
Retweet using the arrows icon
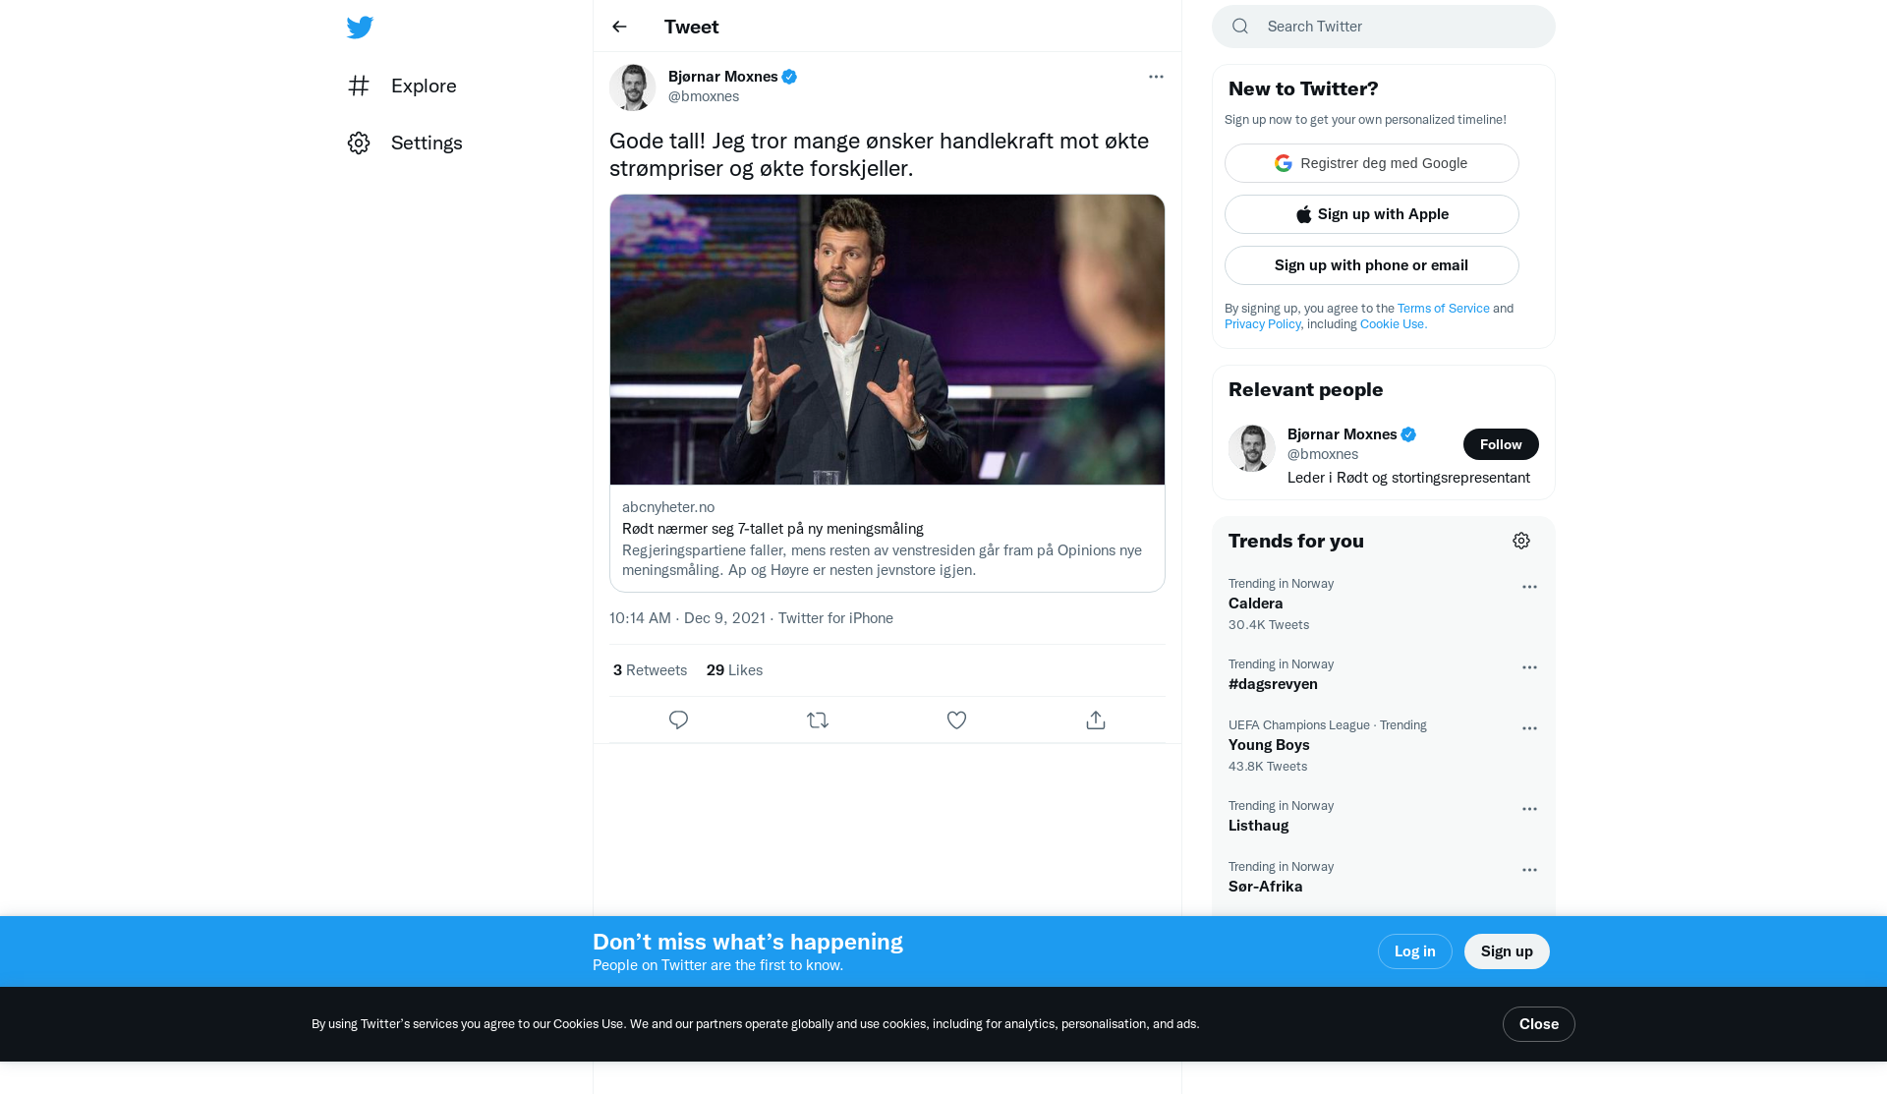tap(818, 720)
